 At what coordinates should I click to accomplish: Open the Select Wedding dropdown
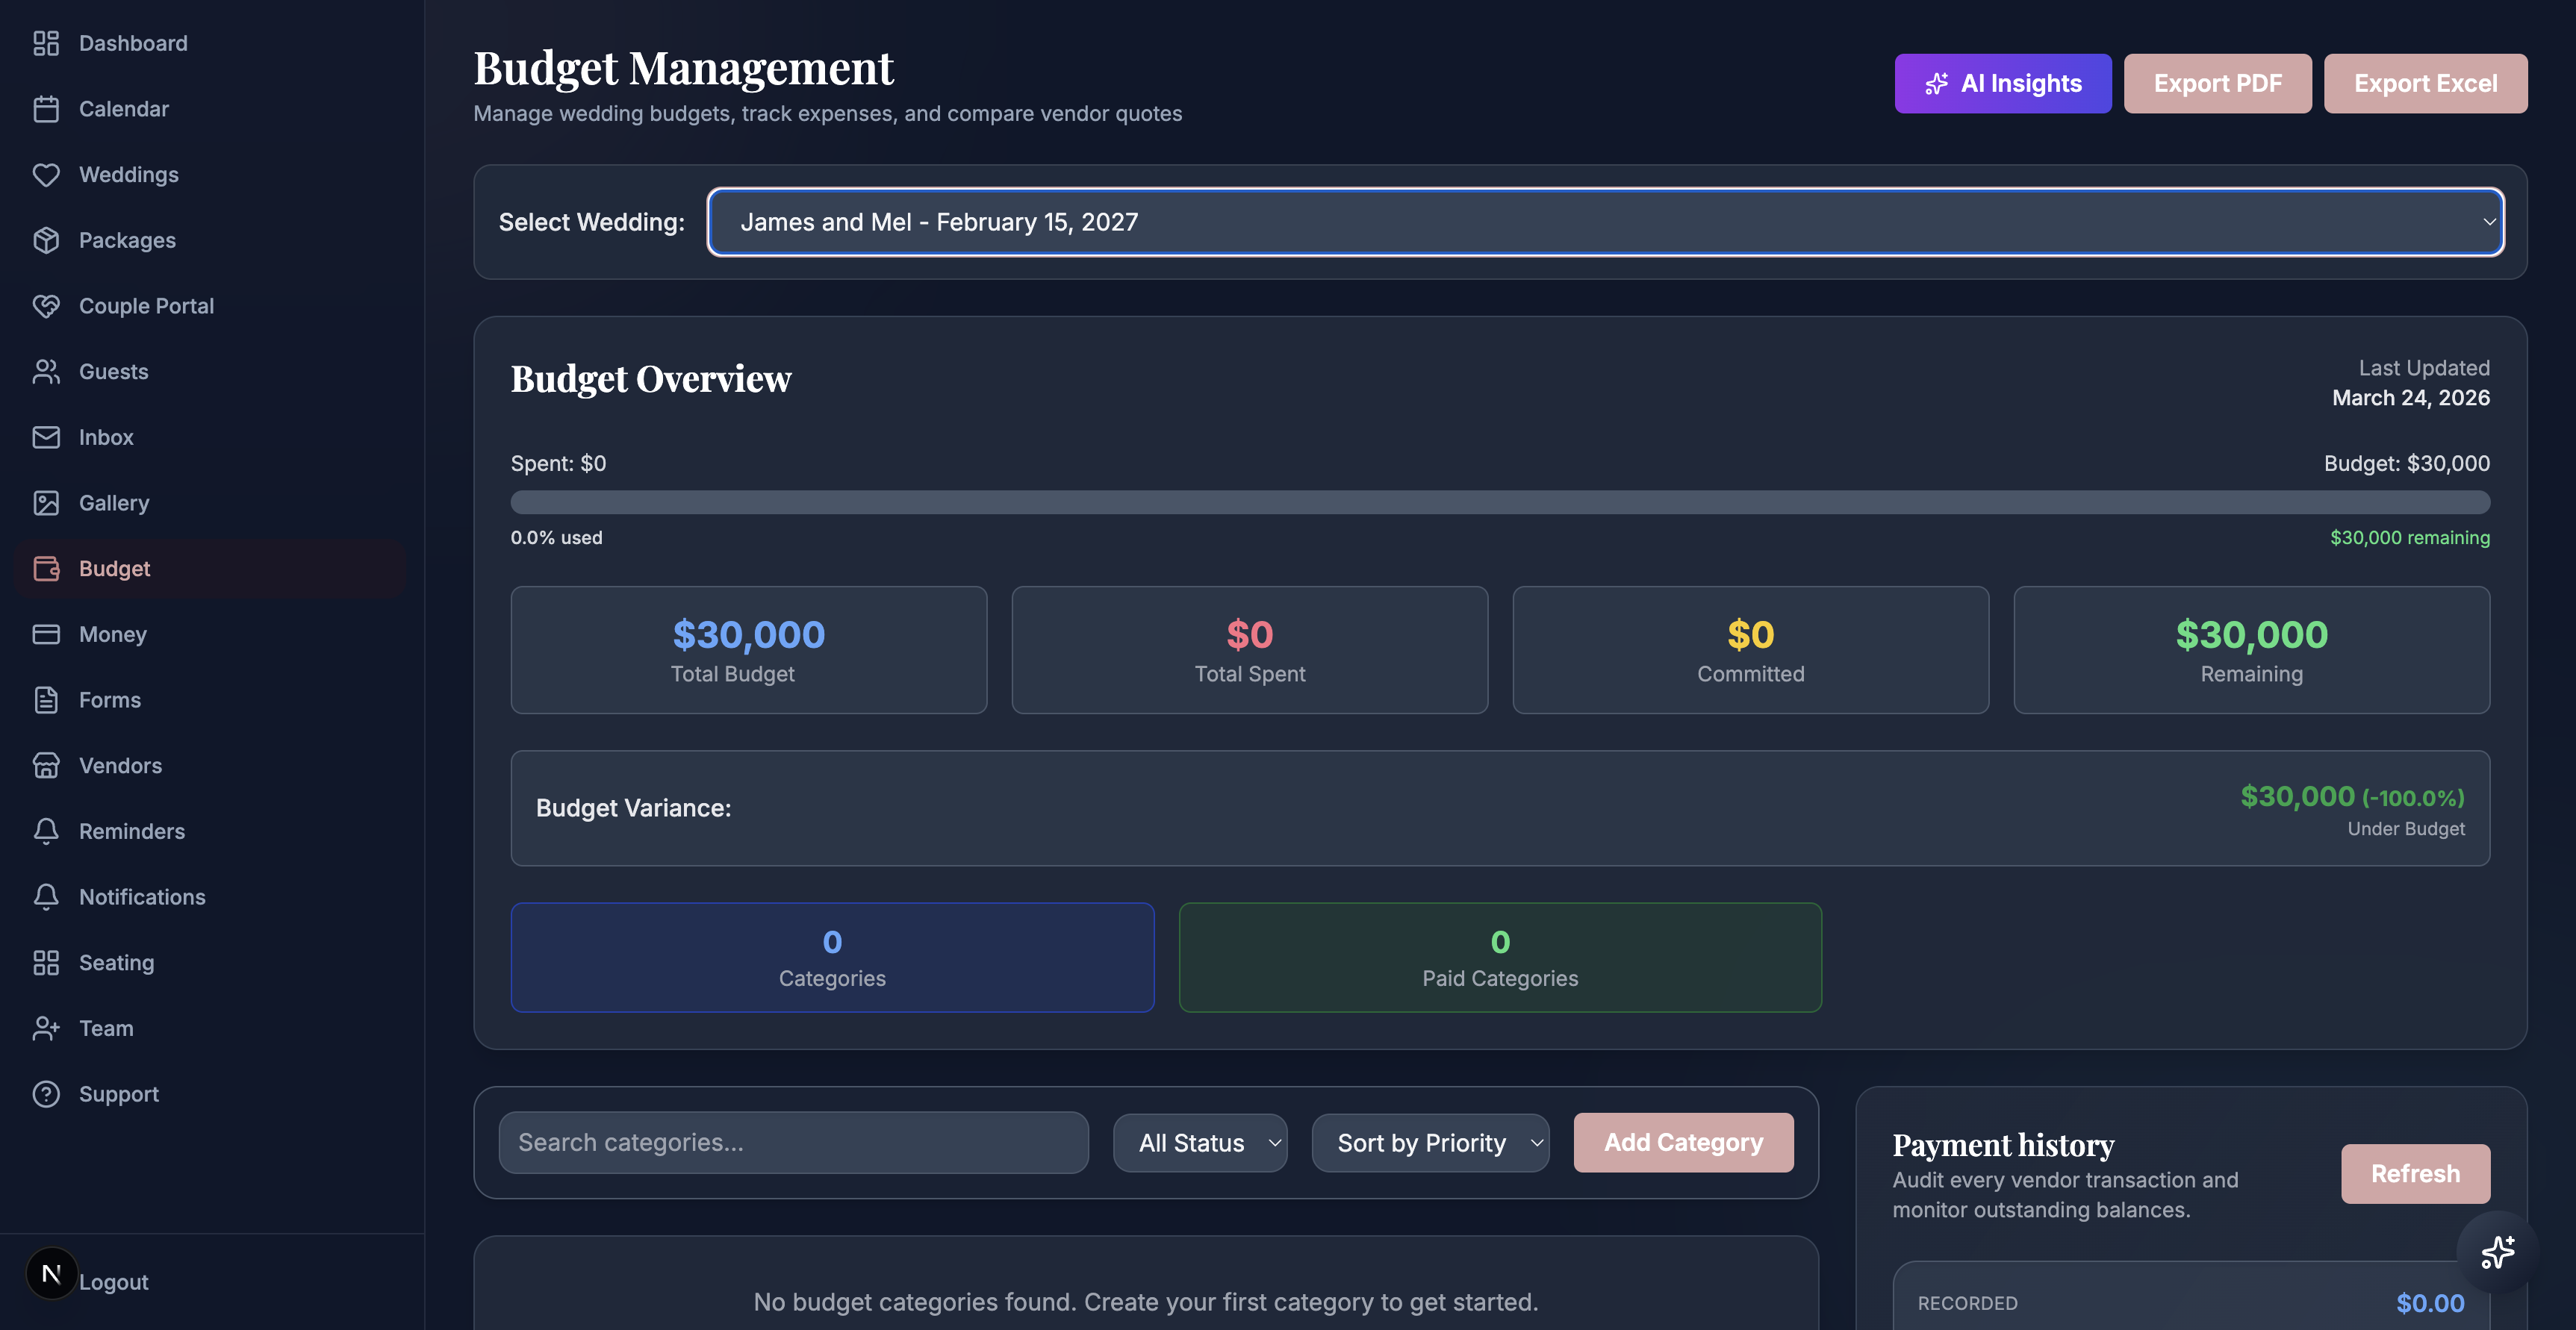1604,222
